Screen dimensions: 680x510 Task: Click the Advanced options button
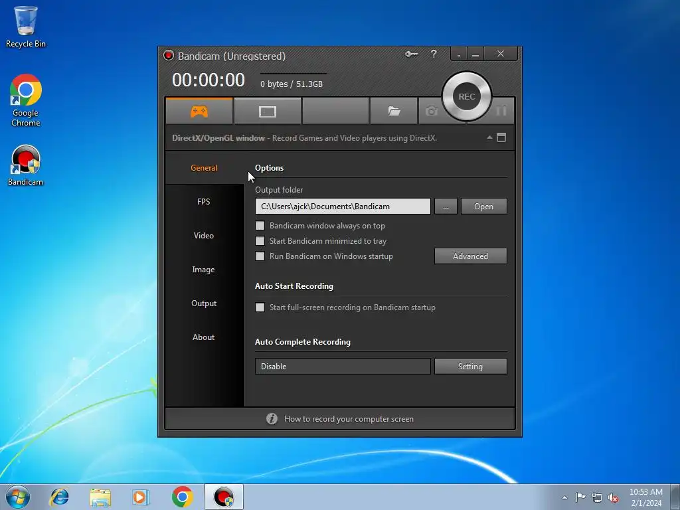(471, 256)
